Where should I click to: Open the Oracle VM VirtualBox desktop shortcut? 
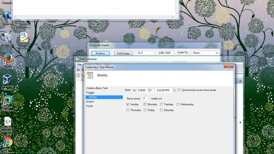pyautogui.click(x=7, y=79)
